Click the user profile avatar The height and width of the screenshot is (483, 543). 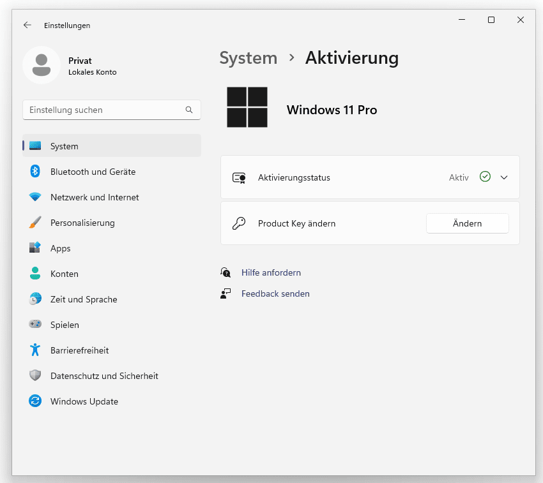click(x=42, y=65)
